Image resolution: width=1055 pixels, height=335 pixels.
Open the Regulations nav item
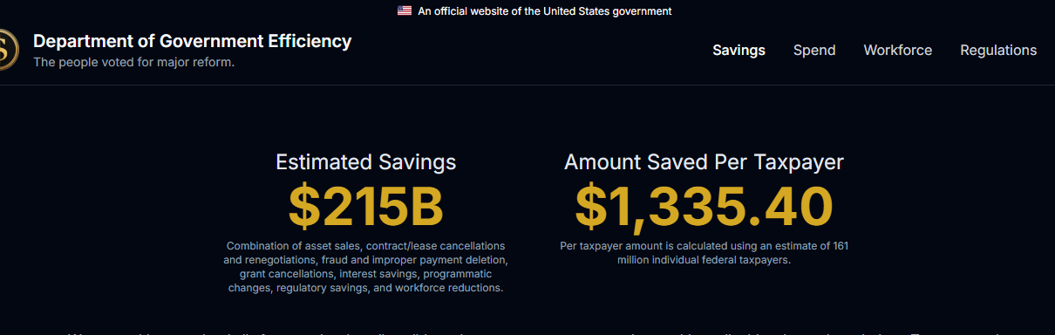click(x=998, y=51)
